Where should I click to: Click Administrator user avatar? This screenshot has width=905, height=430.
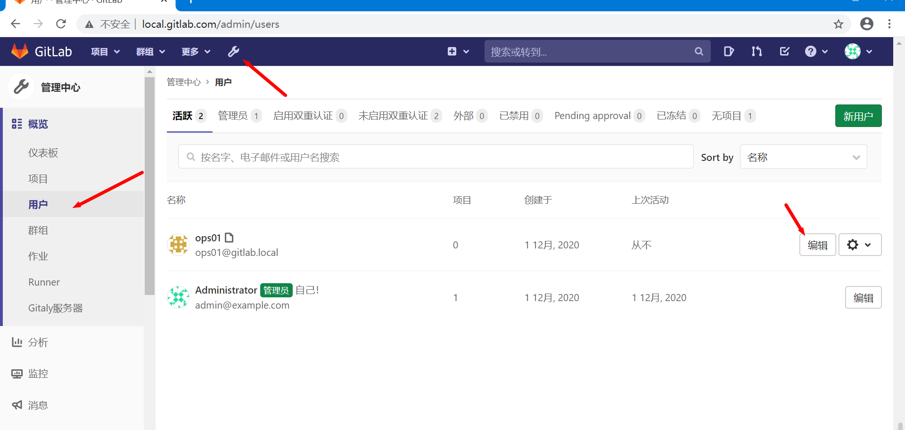click(x=178, y=297)
